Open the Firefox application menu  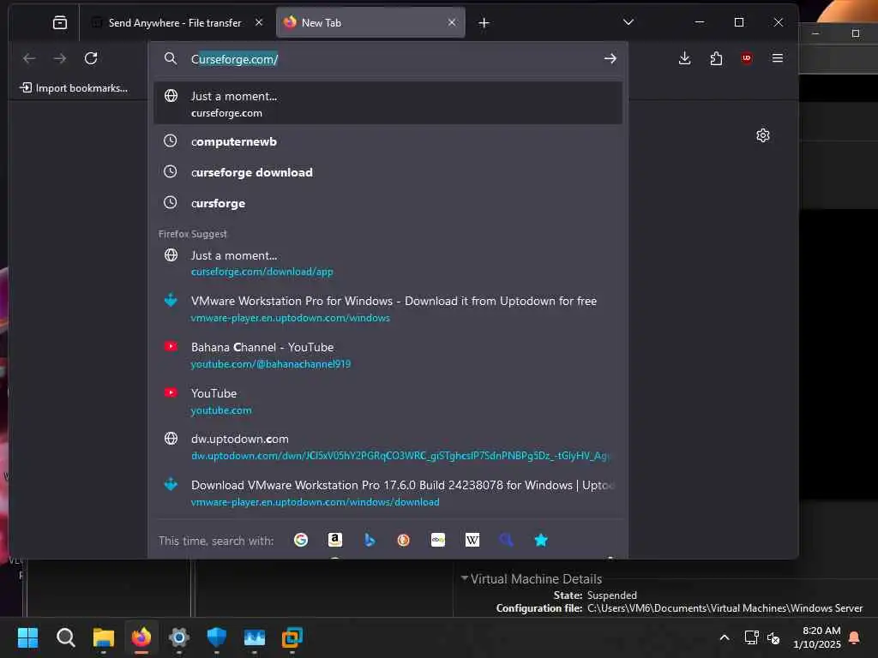[x=777, y=58]
